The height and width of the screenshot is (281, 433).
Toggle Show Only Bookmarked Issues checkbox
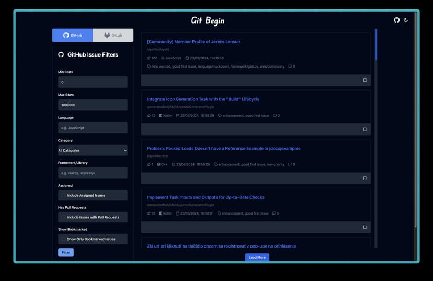click(x=63, y=239)
